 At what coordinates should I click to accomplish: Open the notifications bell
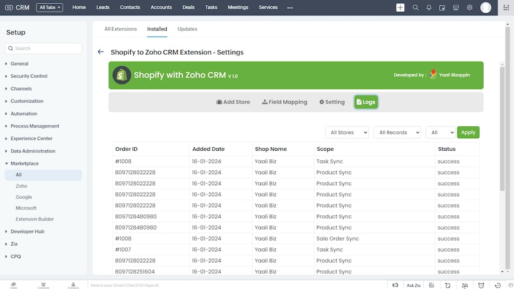coord(429,7)
